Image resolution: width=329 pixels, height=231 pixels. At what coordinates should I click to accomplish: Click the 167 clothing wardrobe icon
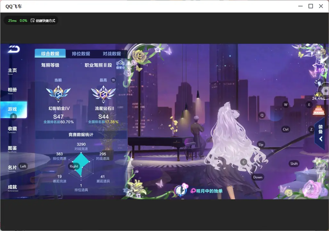[320, 68]
